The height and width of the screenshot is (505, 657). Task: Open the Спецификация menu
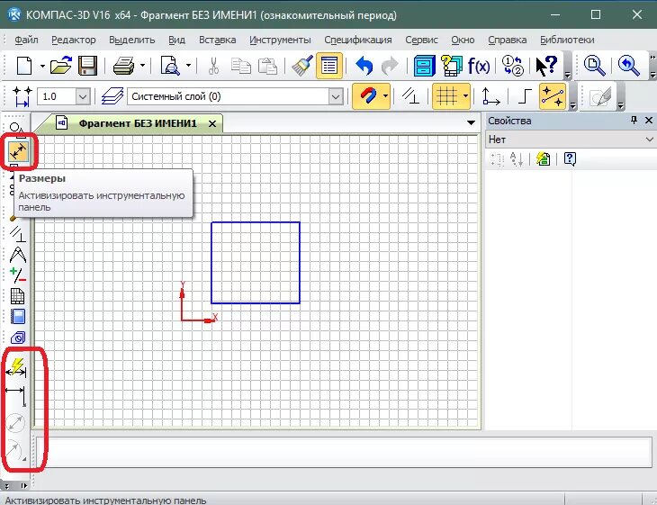click(x=358, y=40)
